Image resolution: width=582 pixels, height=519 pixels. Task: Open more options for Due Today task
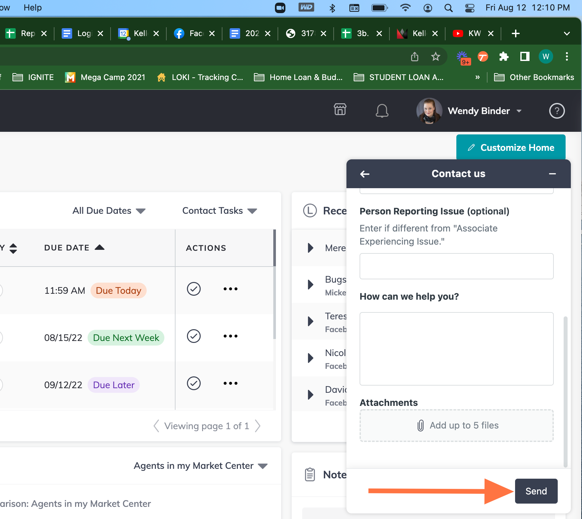(x=230, y=289)
